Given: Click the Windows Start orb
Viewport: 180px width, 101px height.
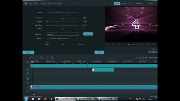Looking at the screenshot, I should (26, 99).
